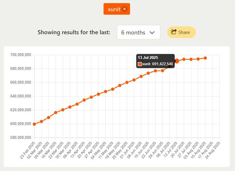235x171 pixels.
Task: Click the 620,000,000 y-axis label
Action: [x=21, y=110]
